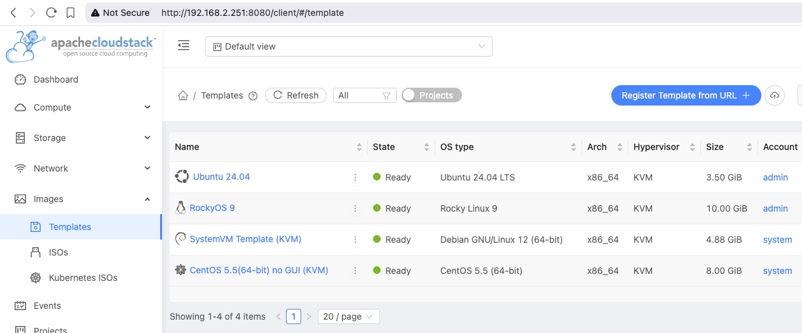Sort table by OS type column arrows
The image size is (802, 333).
click(574, 147)
